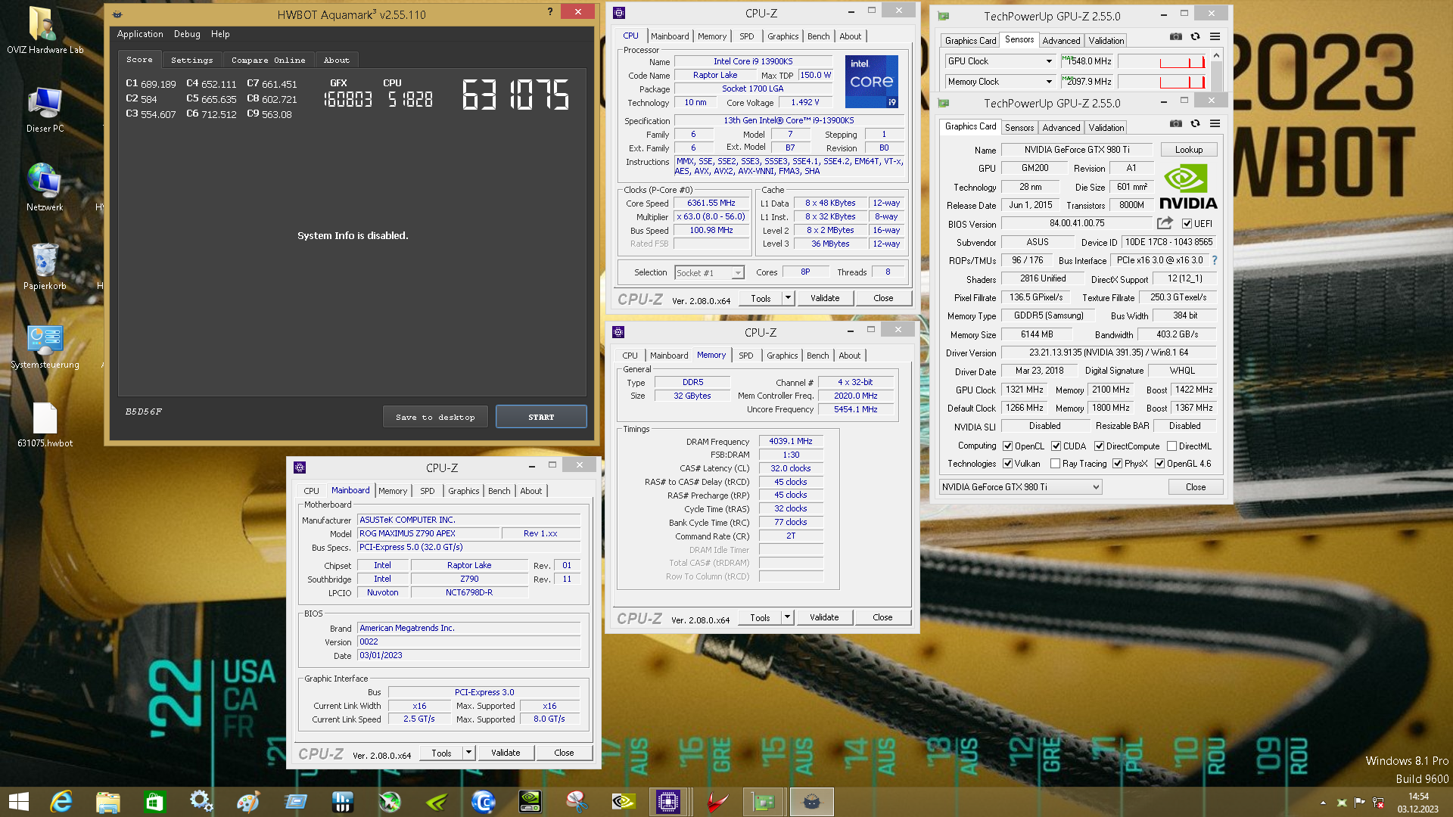Click the GPU-Z taskbar icon
The width and height of the screenshot is (1453, 817).
(x=764, y=802)
